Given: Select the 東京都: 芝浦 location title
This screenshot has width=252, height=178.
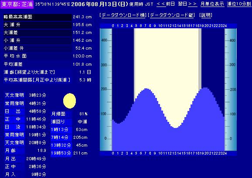Looking at the screenshot, I should tap(17, 4).
